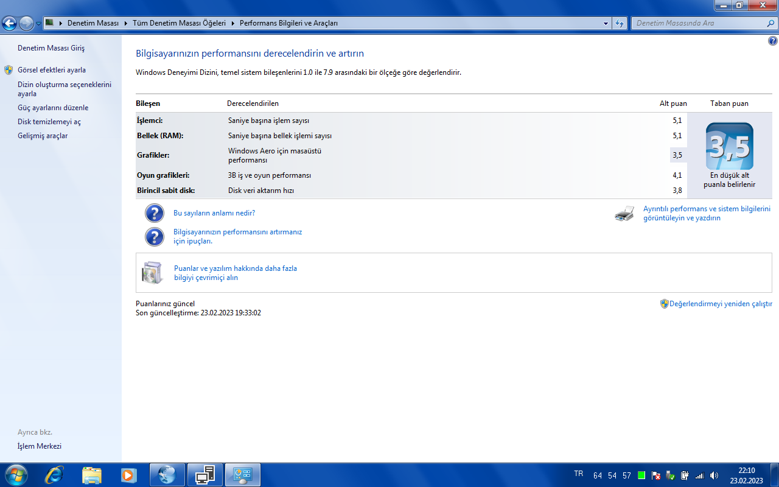779x487 pixels.
Task: Expand the arrow after Denetim Masası breadcrumb
Action: point(127,23)
